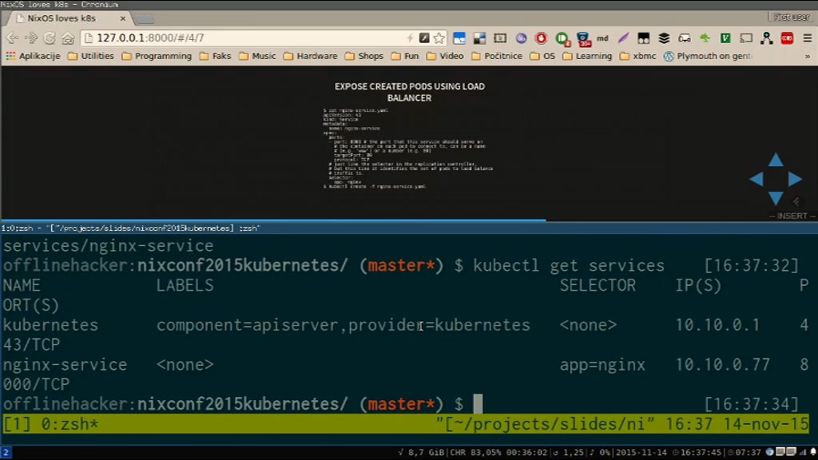Screen dimensions: 818x460
Task: Open the Počitnice bookmark folder
Action: (497, 56)
